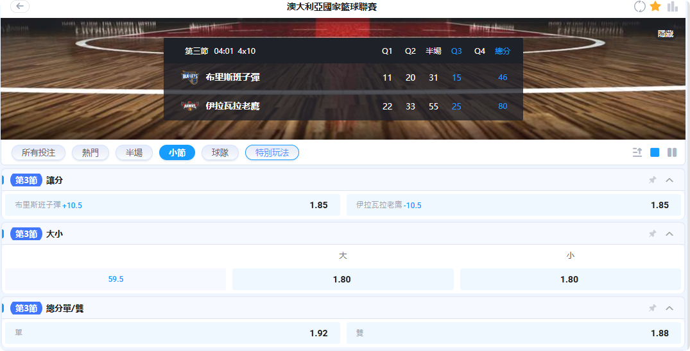Bet on 布里斯班子彈 +10.5 at 1.85

pyautogui.click(x=173, y=205)
